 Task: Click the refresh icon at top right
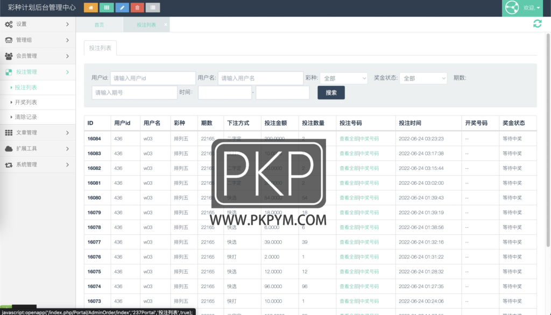538,24
